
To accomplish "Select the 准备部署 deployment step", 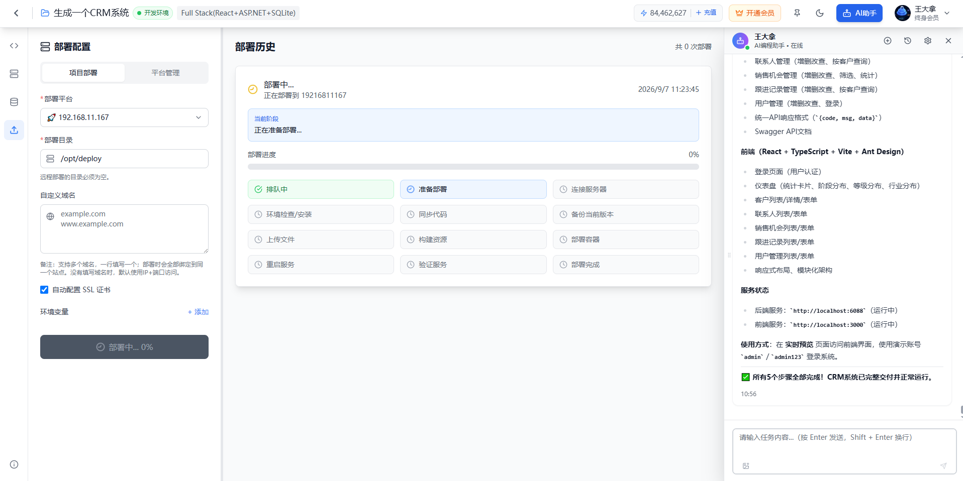I will [473, 189].
